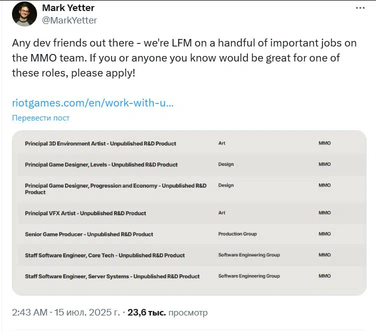Open the Mark Yetter display name
The image size is (376, 333).
click(69, 8)
